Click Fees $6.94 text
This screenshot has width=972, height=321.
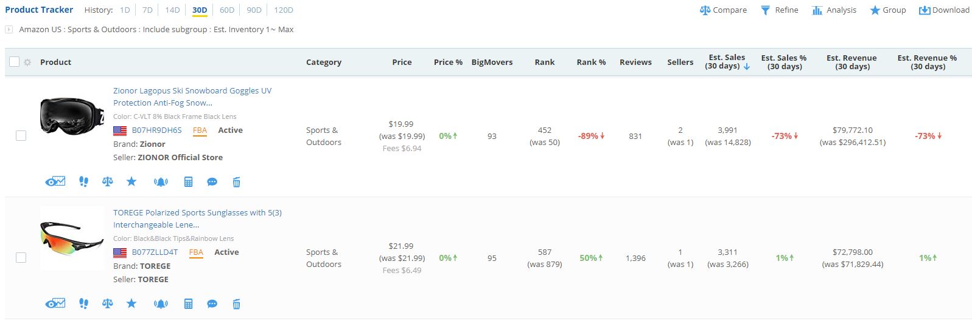pyautogui.click(x=402, y=148)
